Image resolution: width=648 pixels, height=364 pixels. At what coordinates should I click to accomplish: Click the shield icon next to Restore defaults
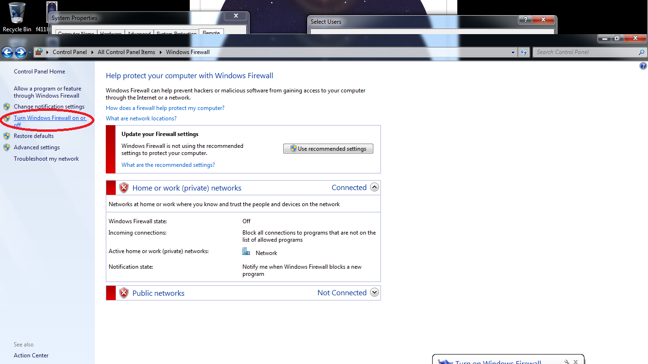point(7,136)
